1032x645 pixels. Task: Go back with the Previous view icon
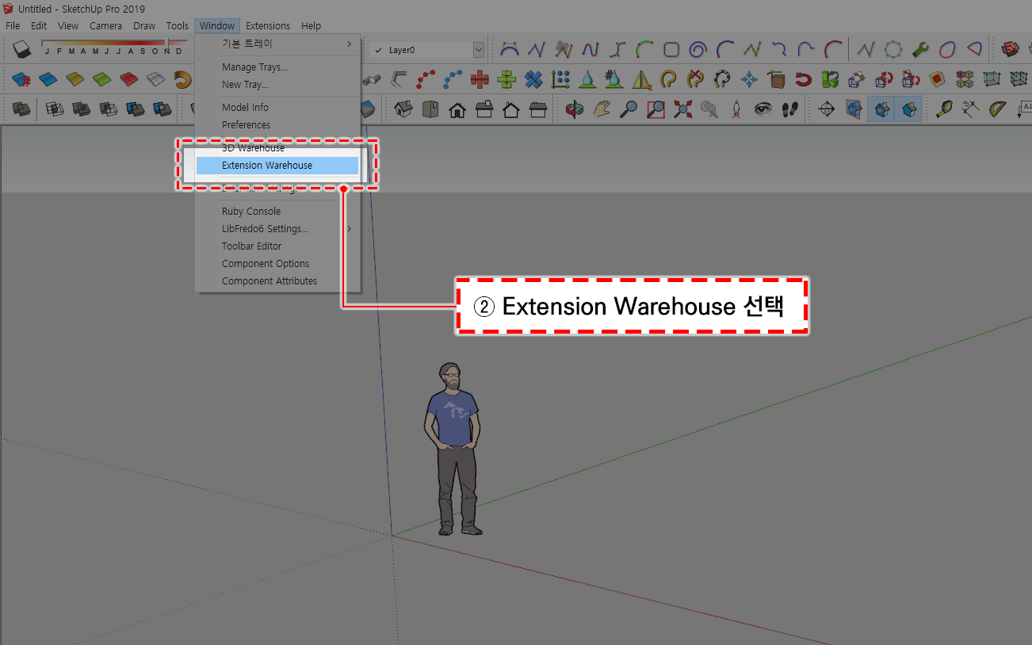[709, 109]
